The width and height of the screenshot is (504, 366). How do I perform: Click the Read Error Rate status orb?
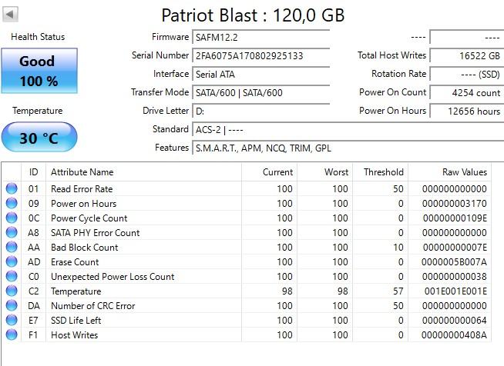[12, 189]
